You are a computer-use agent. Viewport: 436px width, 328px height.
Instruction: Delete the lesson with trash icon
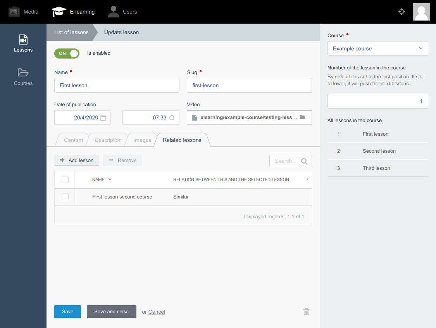(x=307, y=312)
